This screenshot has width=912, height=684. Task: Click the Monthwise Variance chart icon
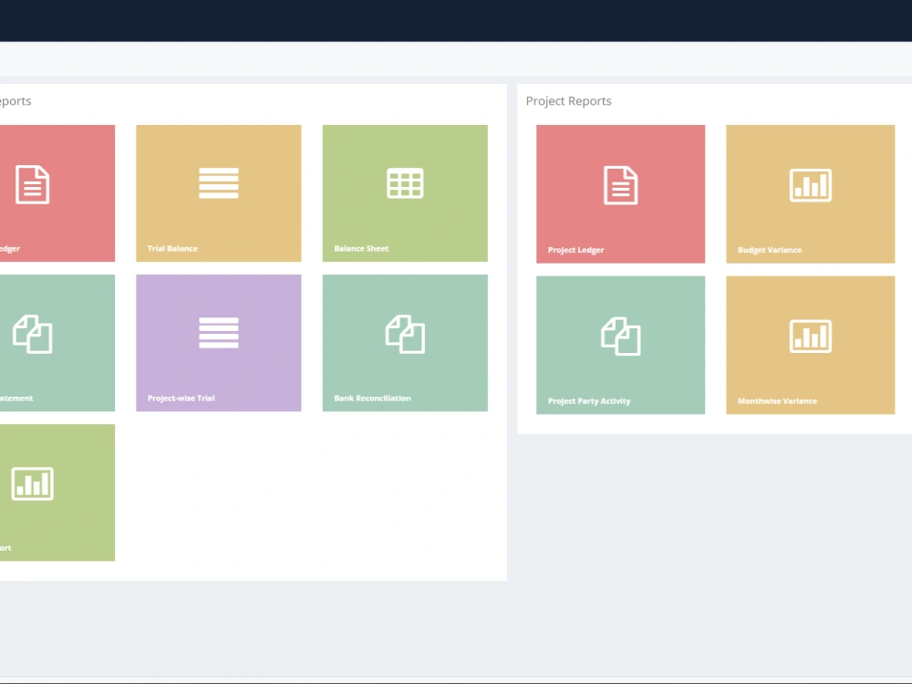point(810,336)
